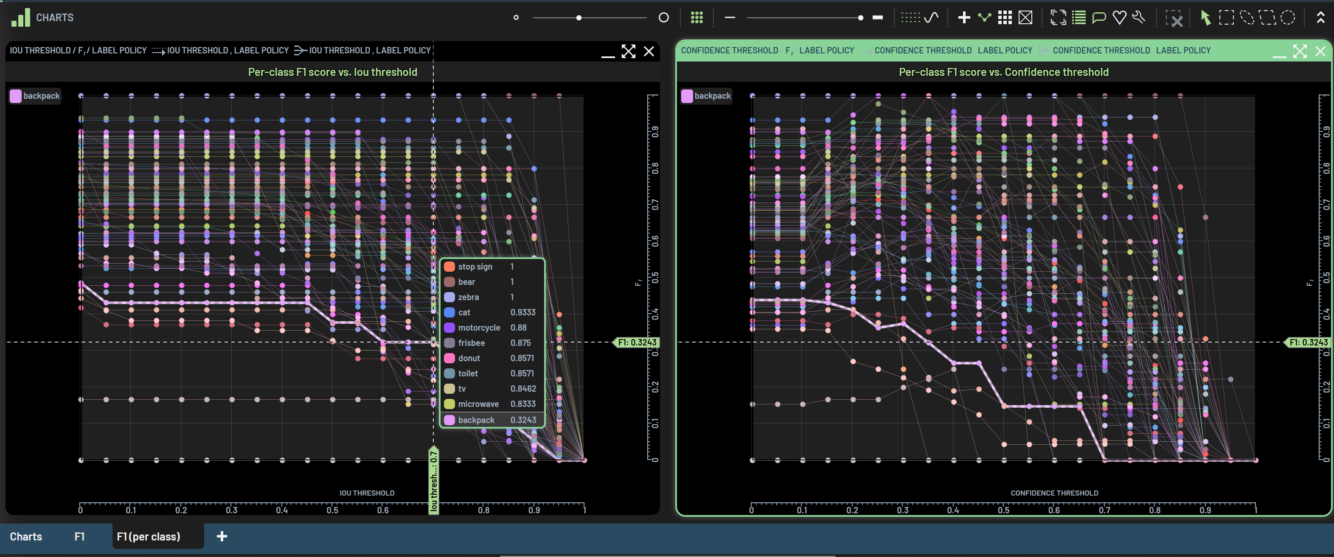Toggle the green dot grid icon

[697, 17]
